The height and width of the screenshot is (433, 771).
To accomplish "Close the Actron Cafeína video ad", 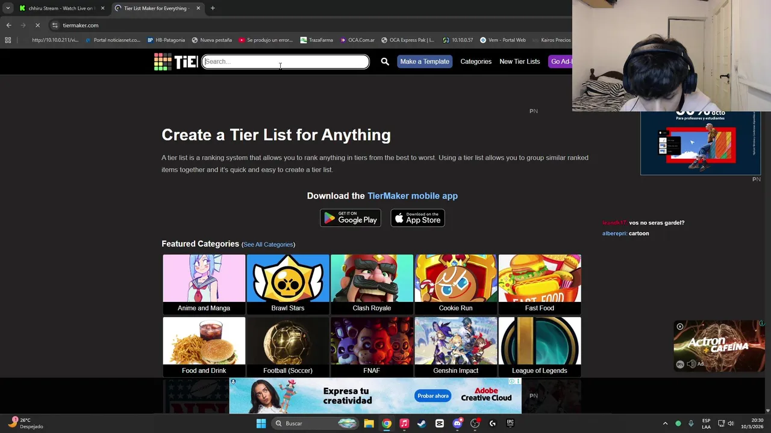I will click(680, 327).
